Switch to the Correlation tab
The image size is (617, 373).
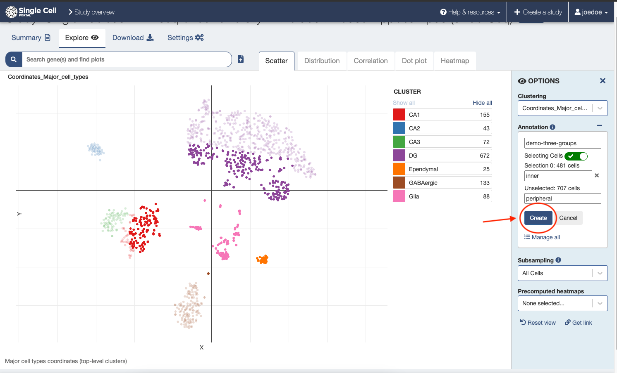(x=371, y=61)
